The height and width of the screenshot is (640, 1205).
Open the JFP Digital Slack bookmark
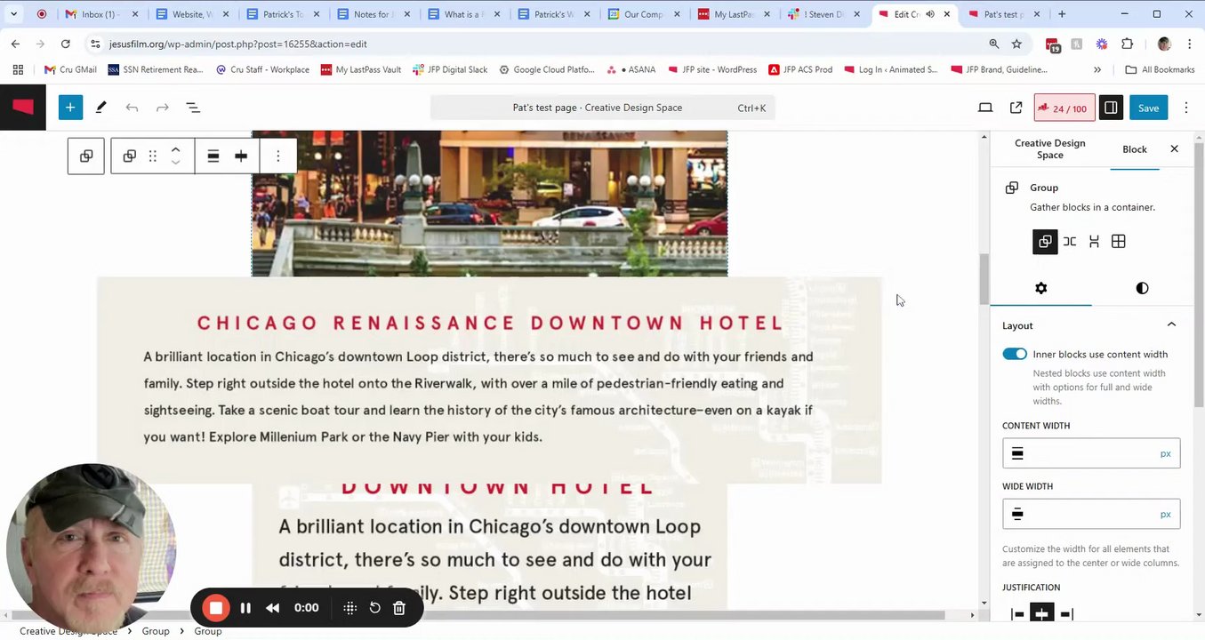tap(450, 69)
